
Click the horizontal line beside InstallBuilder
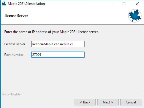(x=83, y=94)
